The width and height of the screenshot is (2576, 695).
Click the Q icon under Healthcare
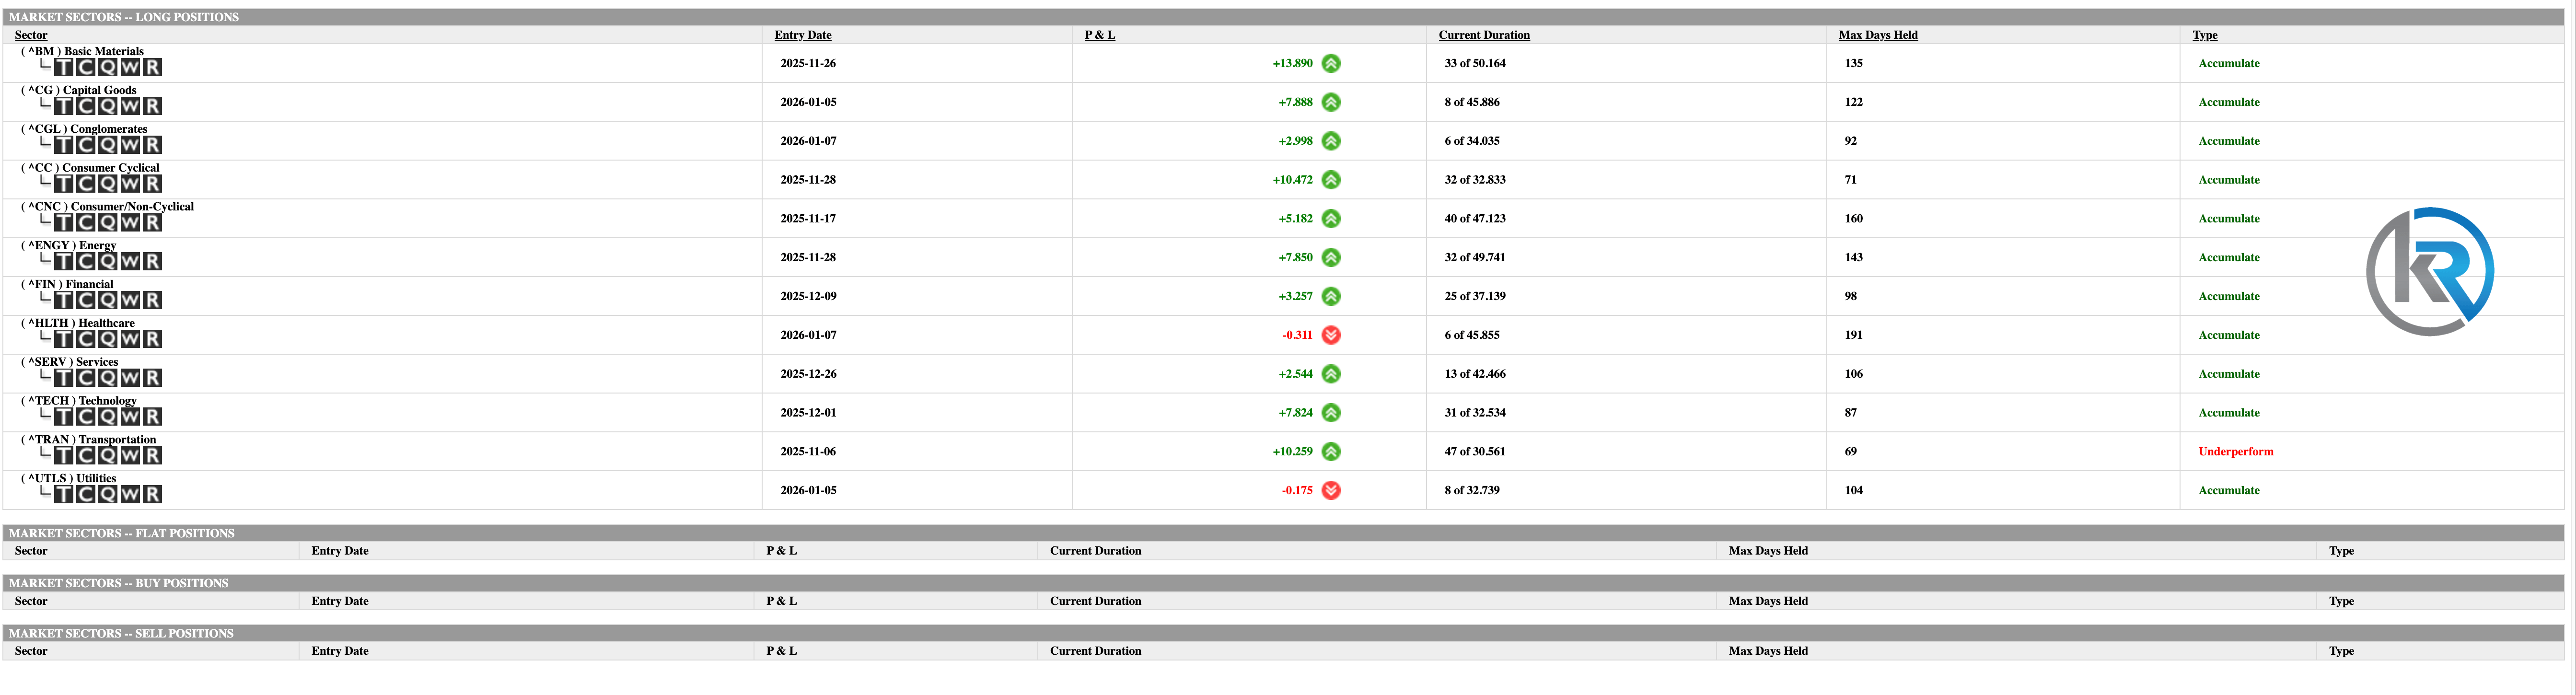[108, 339]
